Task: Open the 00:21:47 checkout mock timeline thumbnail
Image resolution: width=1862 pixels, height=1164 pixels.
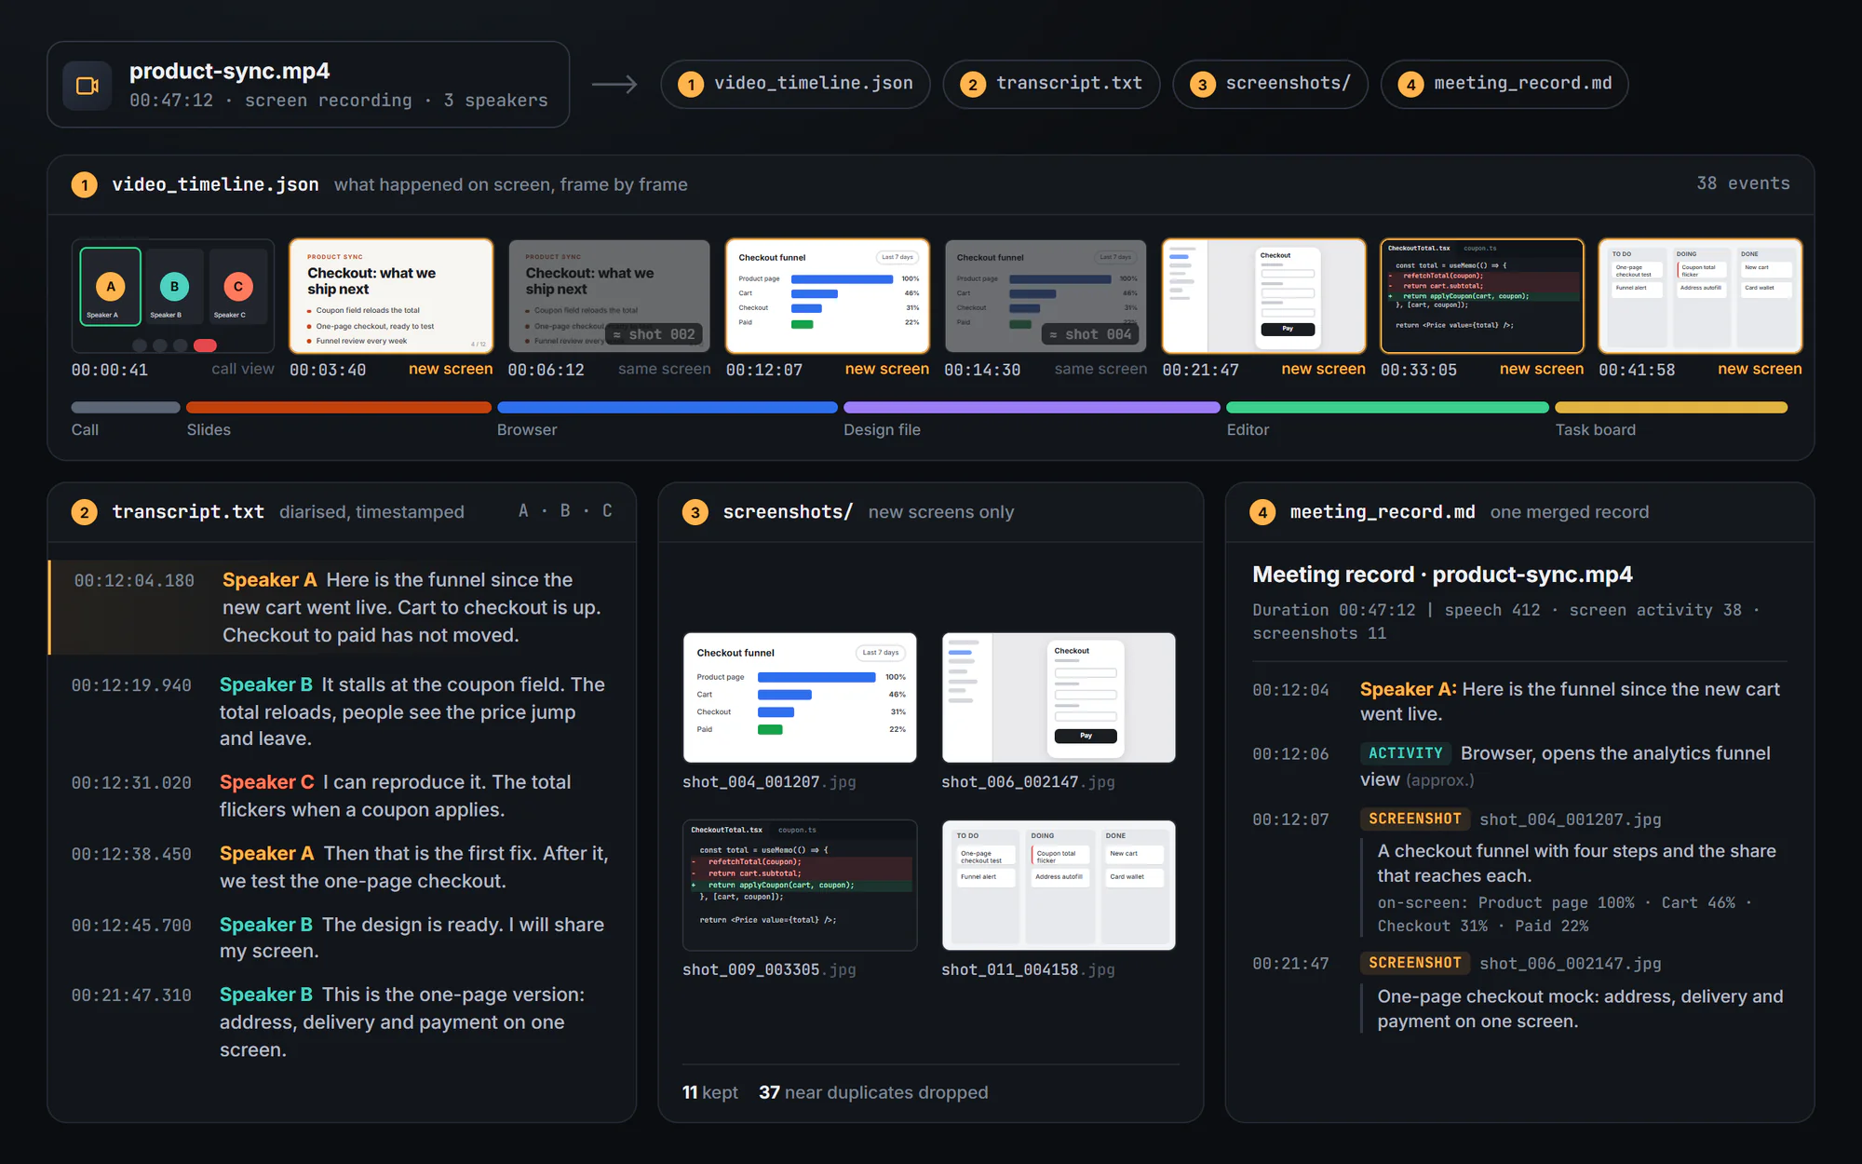Action: point(1264,296)
